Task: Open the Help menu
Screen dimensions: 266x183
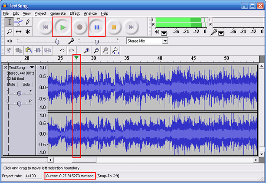Action: [104, 13]
